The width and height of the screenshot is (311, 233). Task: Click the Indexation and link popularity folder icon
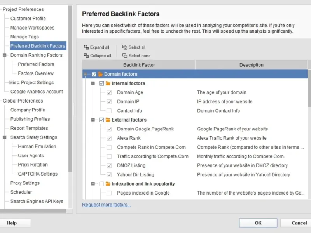[x=108, y=184]
